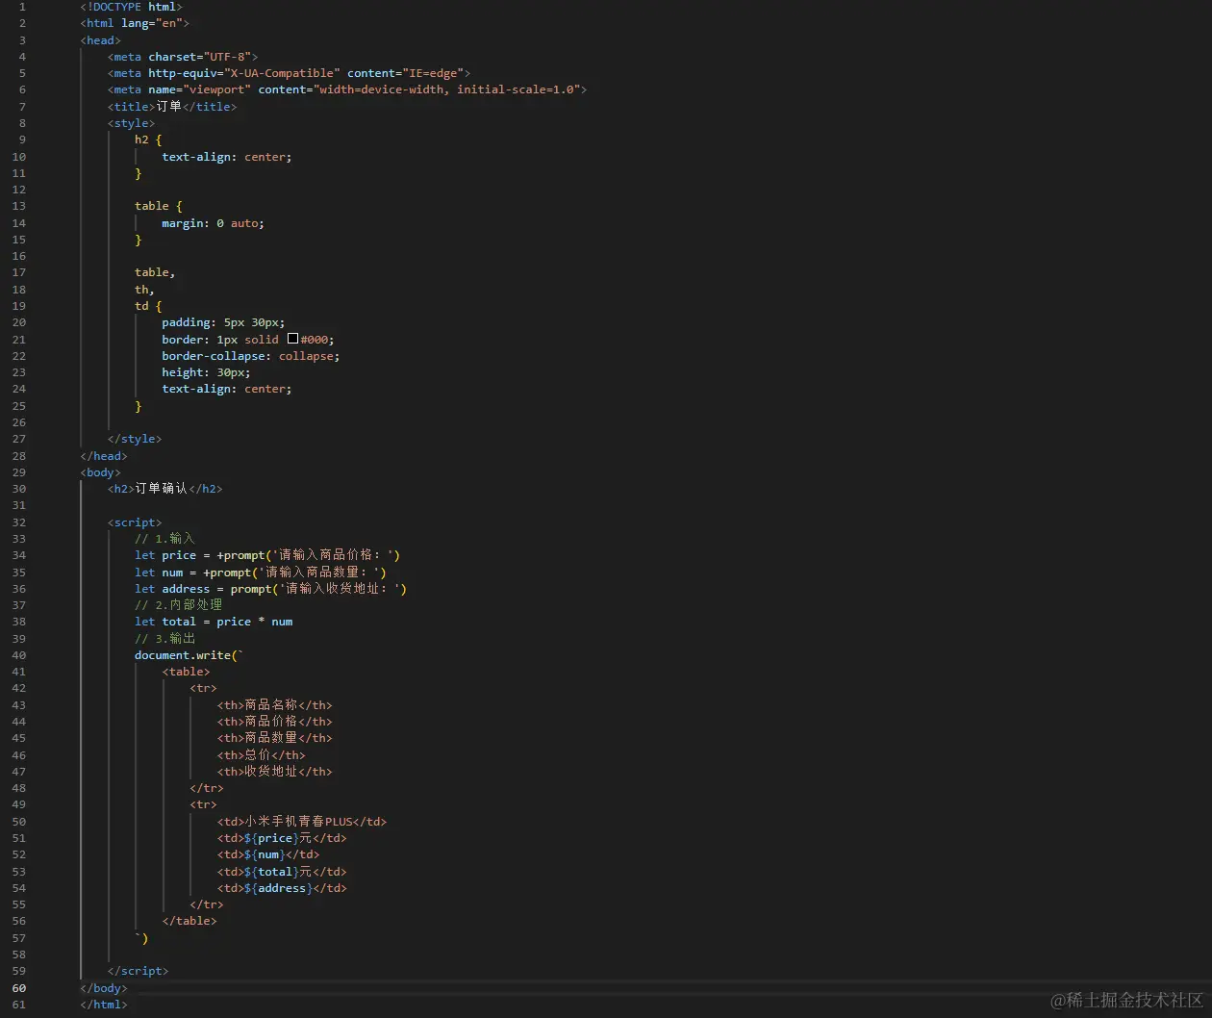Viewport: 1212px width, 1018px height.
Task: Click the ${num} template cell
Action: click(x=267, y=854)
